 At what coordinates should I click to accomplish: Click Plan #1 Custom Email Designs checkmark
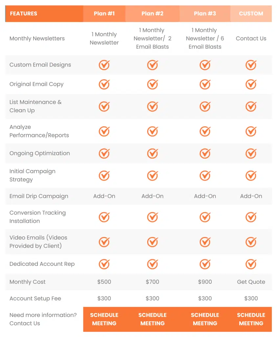104,65
